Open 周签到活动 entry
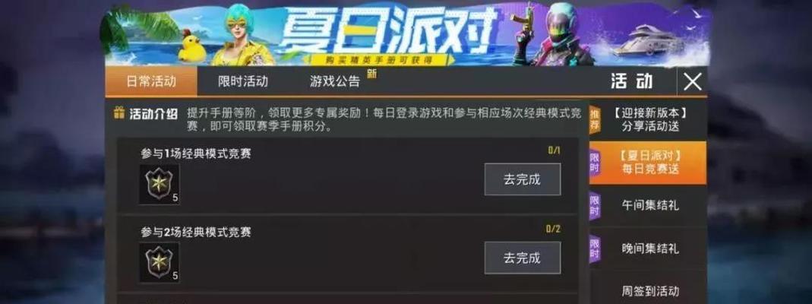 click(x=650, y=290)
